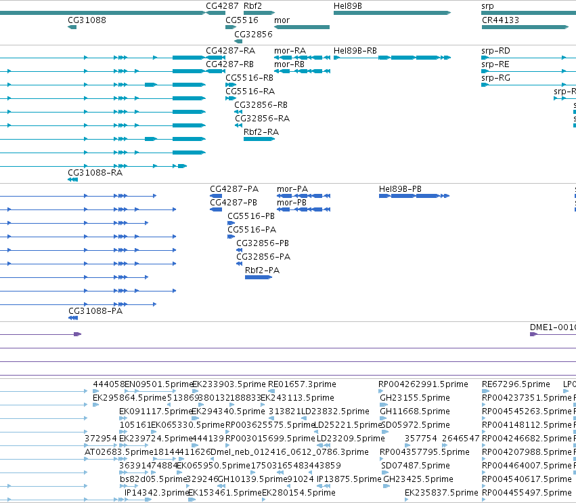This screenshot has width=576, height=503.
Task: Click the CG4287-PA protein label
Action: pos(234,188)
